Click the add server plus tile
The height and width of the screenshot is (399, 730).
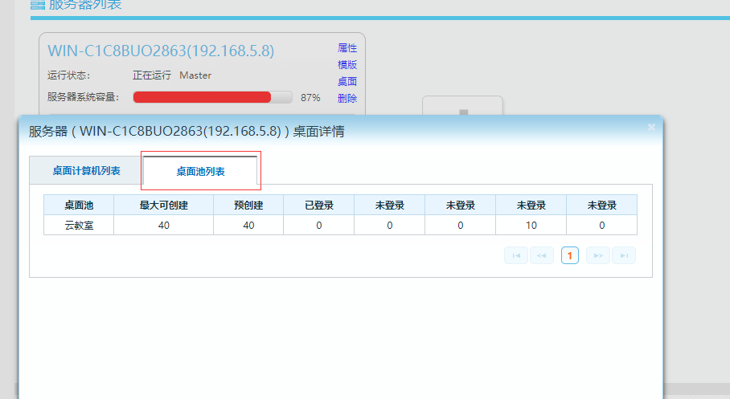pos(462,107)
